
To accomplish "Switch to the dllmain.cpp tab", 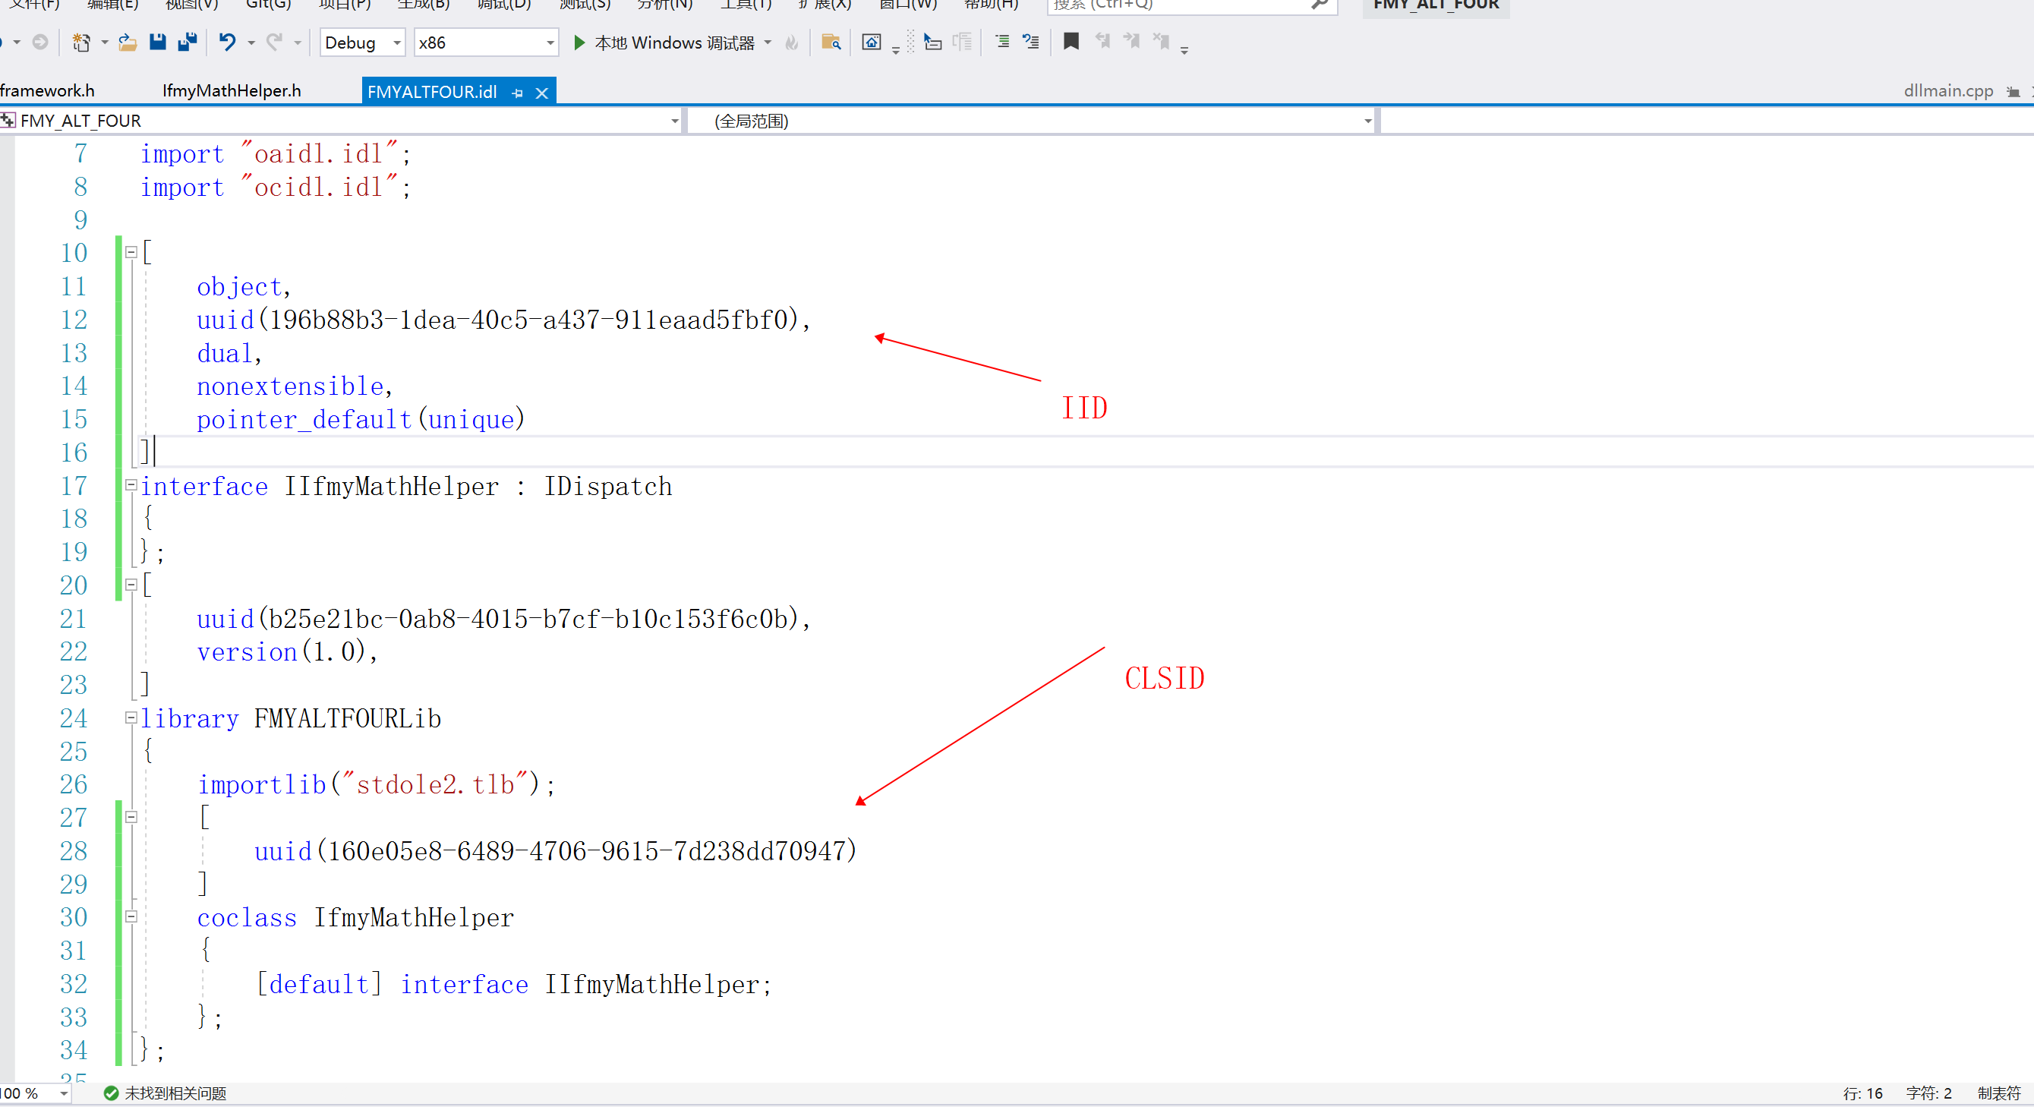I will (1948, 91).
